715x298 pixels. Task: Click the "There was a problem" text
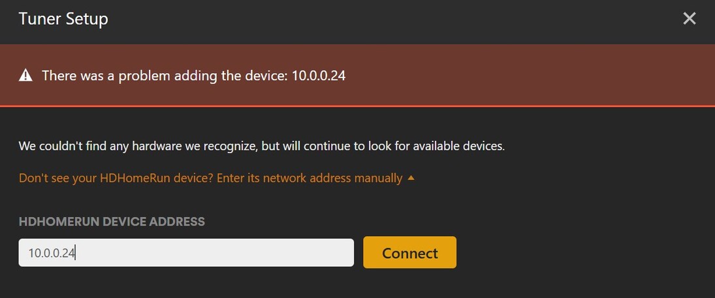point(98,76)
